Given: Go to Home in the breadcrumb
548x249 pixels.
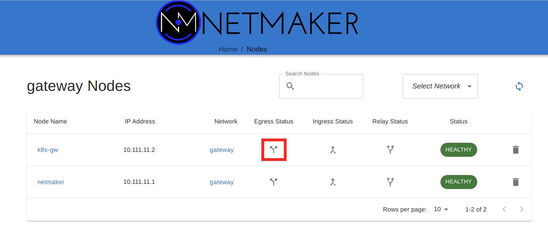Looking at the screenshot, I should [x=228, y=49].
